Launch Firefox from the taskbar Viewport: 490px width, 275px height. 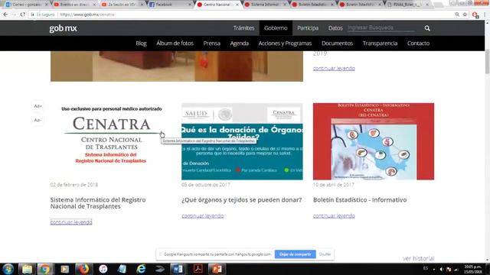[83, 269]
